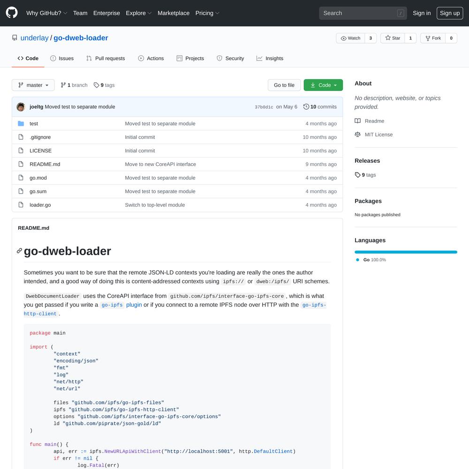Expand the Pricing menu
Image resolution: width=469 pixels, height=469 pixels.
click(x=207, y=13)
